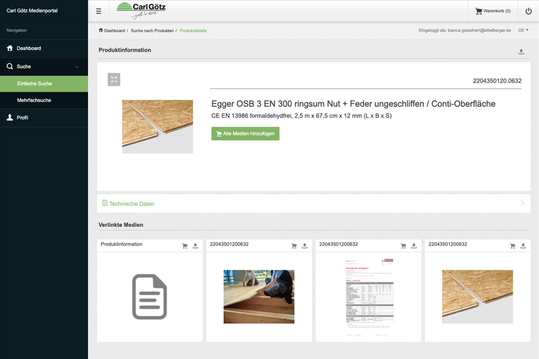539x359 pixels.
Task: Download the datasheet PDF media
Action: click(414, 246)
